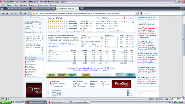Click the EN language indicator in the tray
The image size is (185, 104).
pyautogui.click(x=170, y=102)
